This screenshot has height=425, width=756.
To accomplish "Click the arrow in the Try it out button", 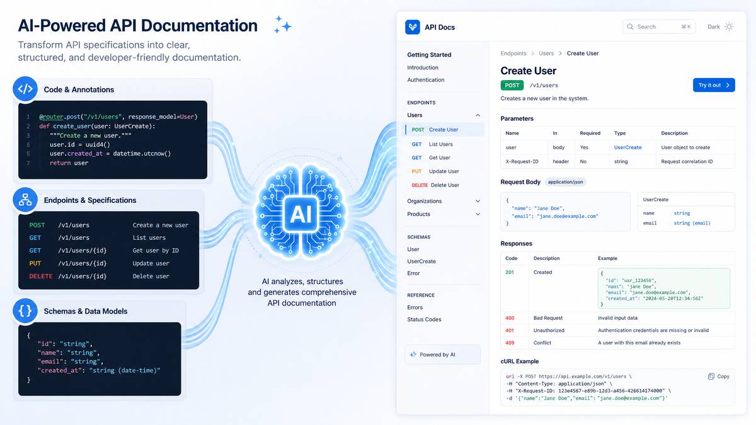I will coord(728,85).
